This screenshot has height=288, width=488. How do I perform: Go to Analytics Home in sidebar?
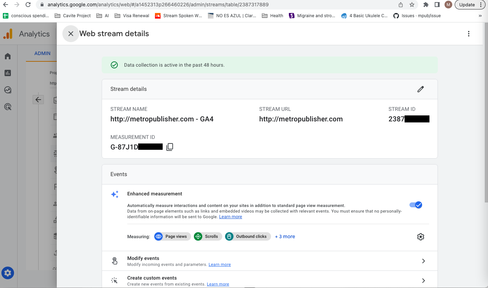click(8, 56)
